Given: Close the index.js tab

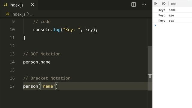Looking at the screenshot, I should tap(32, 5).
